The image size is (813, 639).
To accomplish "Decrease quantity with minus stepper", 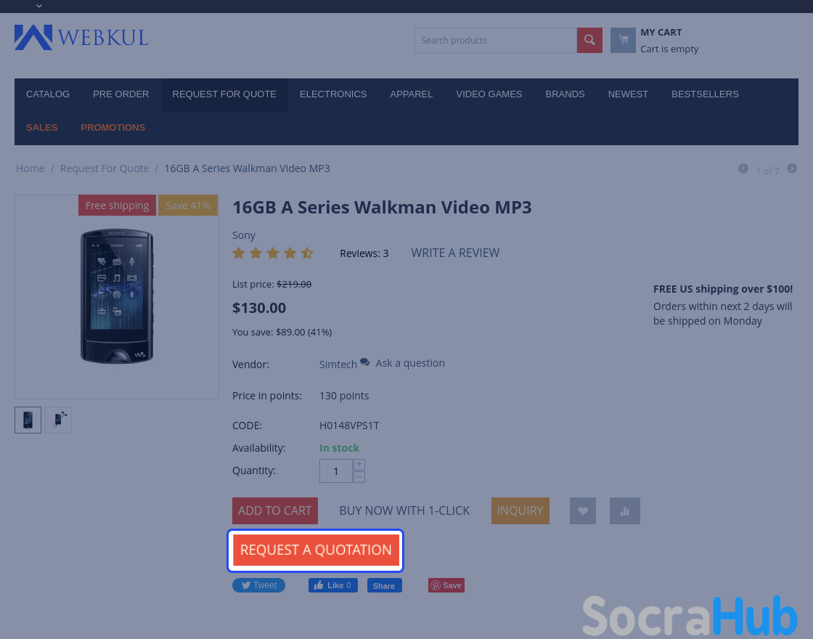I will [x=359, y=476].
